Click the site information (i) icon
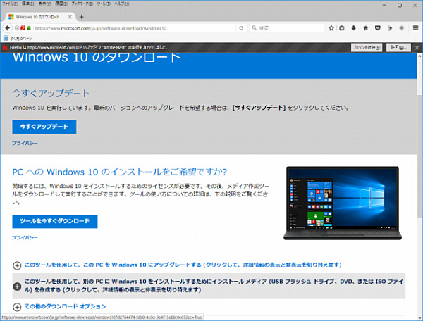 pyautogui.click(x=17, y=28)
